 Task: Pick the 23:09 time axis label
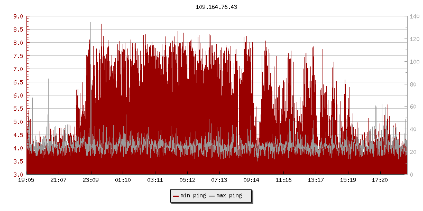[91, 180]
